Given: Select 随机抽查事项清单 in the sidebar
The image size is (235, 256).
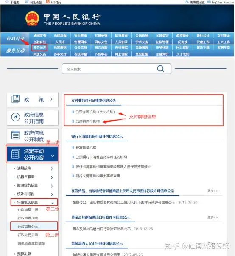Looking at the screenshot, I should click(31, 244).
